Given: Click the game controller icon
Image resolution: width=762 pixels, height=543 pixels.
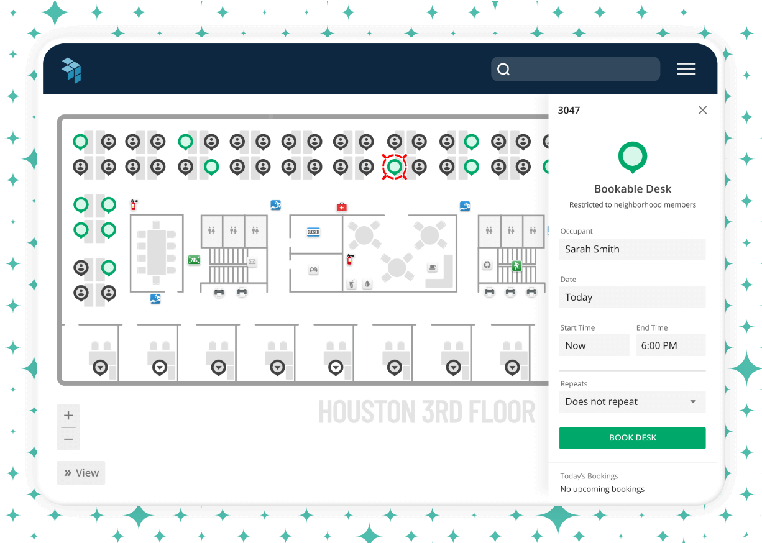Looking at the screenshot, I should (314, 270).
